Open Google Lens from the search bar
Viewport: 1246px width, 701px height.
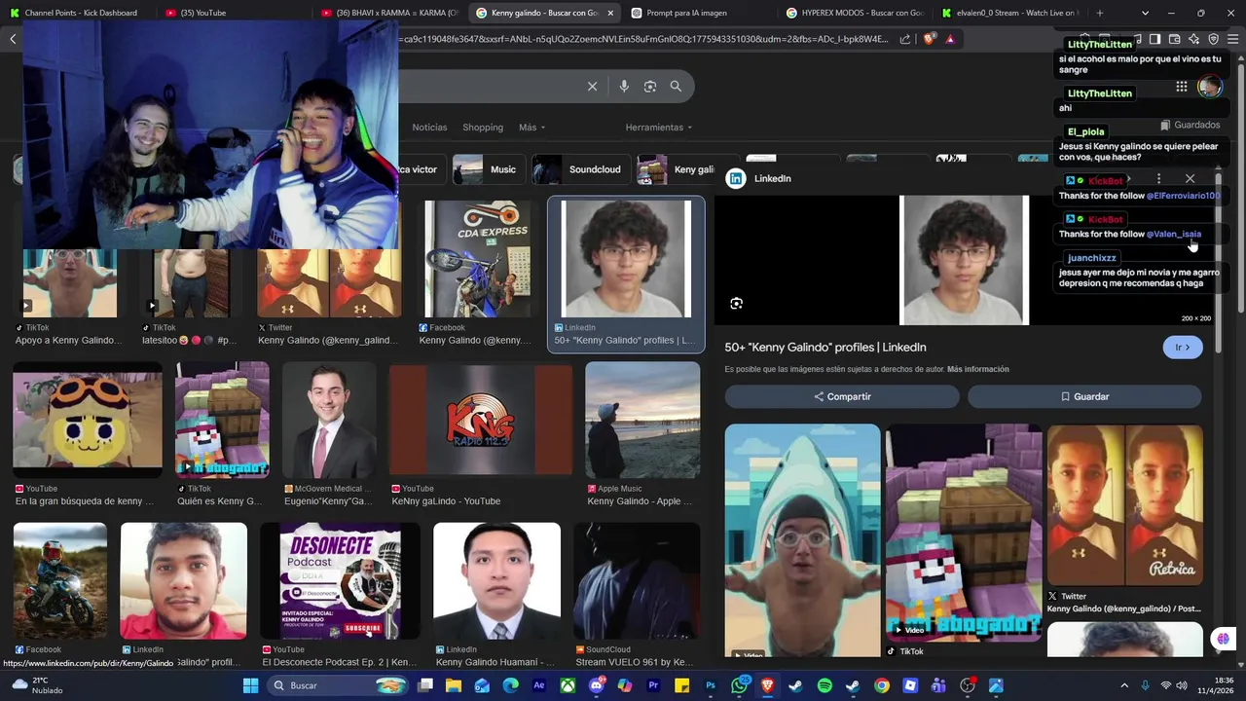tap(650, 87)
